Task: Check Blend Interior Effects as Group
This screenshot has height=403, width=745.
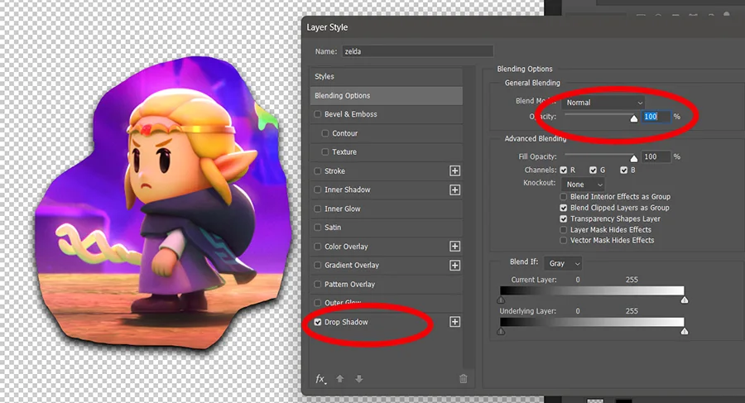Action: point(565,197)
